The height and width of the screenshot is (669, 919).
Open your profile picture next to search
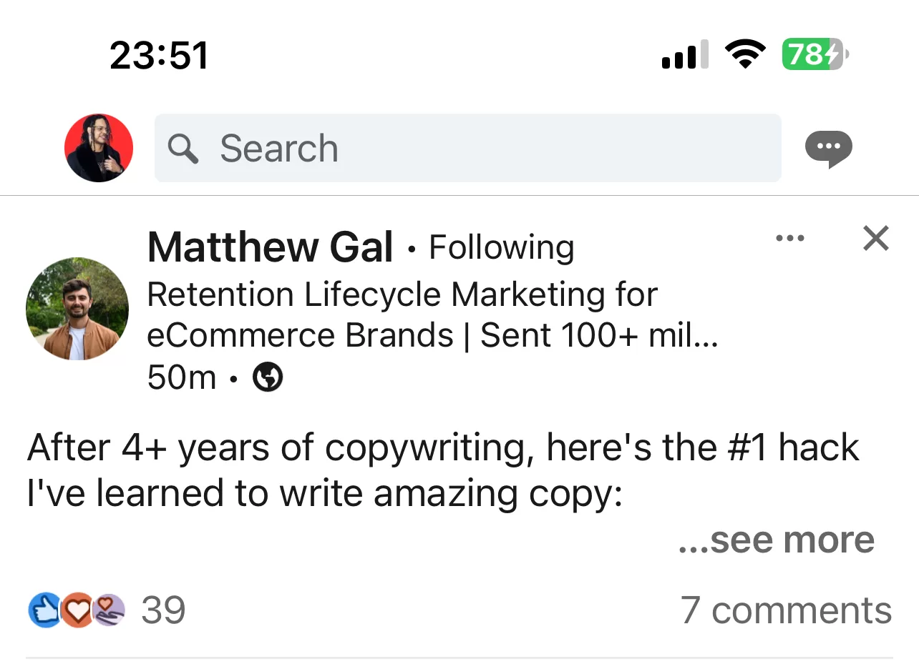(x=98, y=148)
